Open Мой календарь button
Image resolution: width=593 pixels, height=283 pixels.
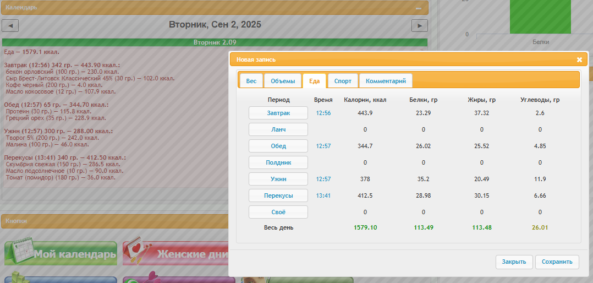tap(61, 253)
